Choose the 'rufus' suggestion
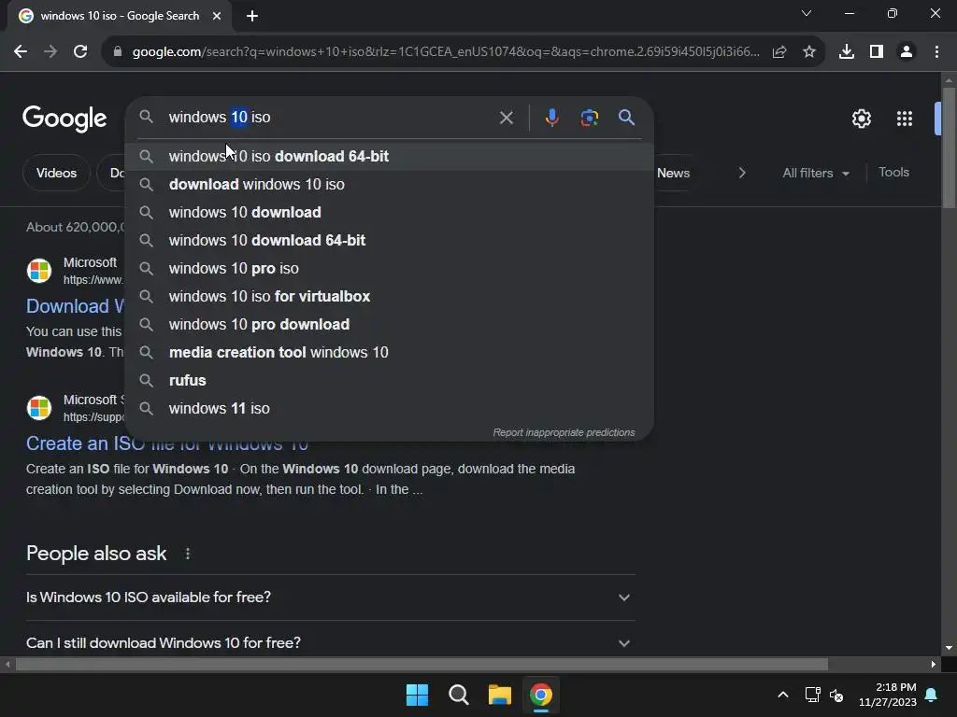957x717 pixels. [x=390, y=381]
